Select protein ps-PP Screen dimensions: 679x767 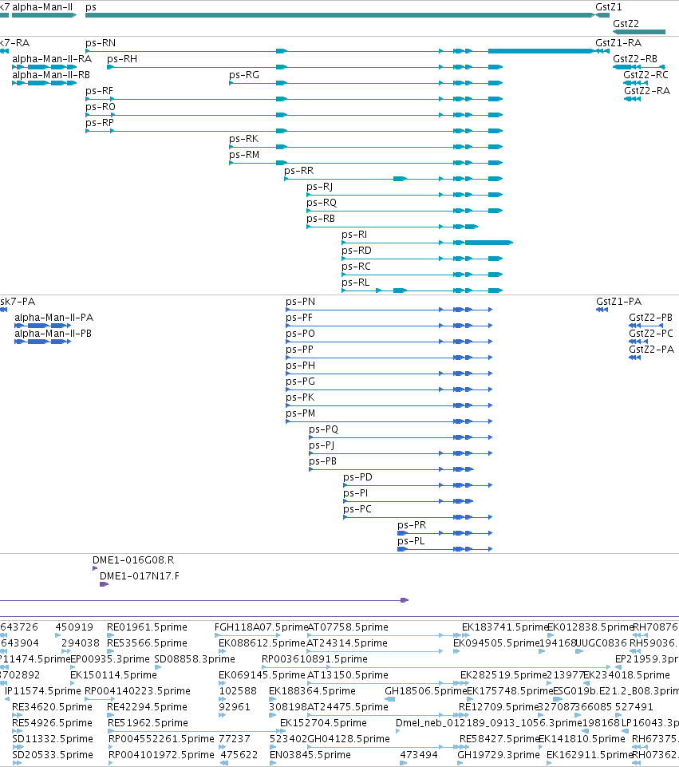[300, 350]
